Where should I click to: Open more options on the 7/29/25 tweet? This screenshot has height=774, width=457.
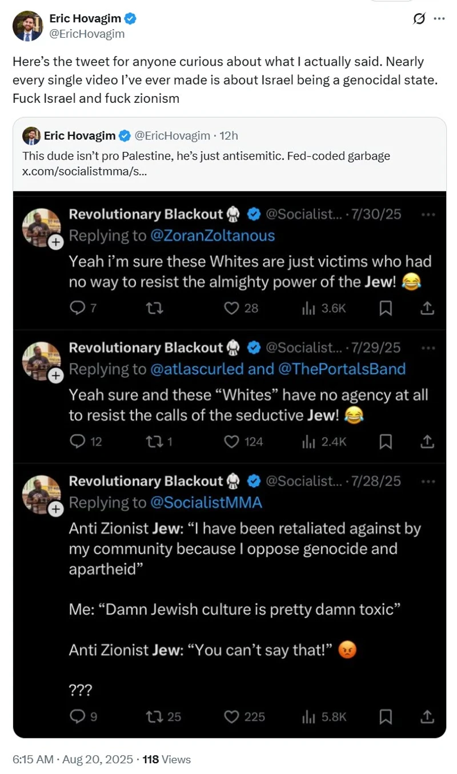click(428, 348)
